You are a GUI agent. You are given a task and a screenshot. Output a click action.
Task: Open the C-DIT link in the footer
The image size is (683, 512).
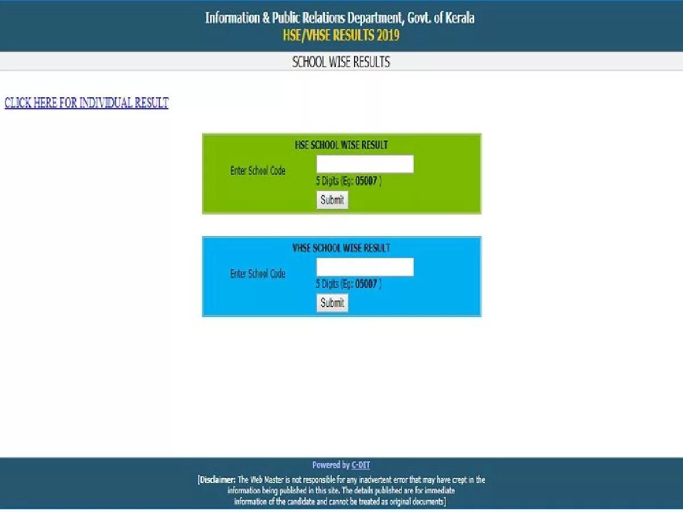click(361, 465)
